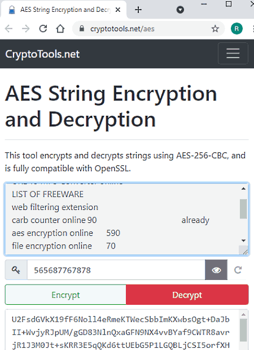Click the key icon beside the password field
This screenshot has width=254, height=350.
click(16, 270)
